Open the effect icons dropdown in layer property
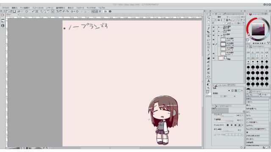 pyautogui.click(x=242, y=91)
